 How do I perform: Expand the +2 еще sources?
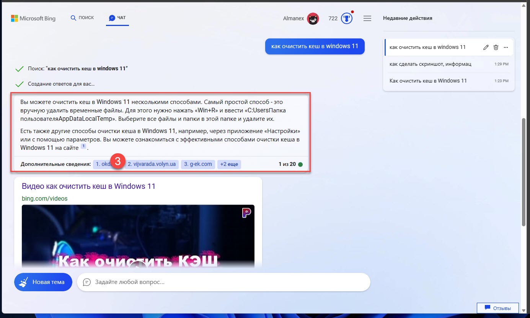[229, 164]
